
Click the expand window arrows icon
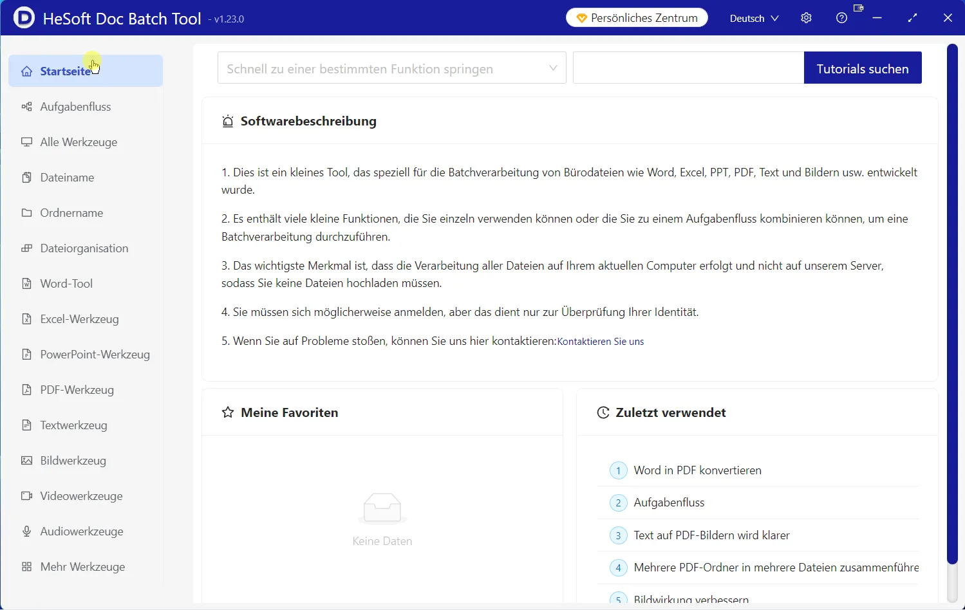(x=912, y=18)
